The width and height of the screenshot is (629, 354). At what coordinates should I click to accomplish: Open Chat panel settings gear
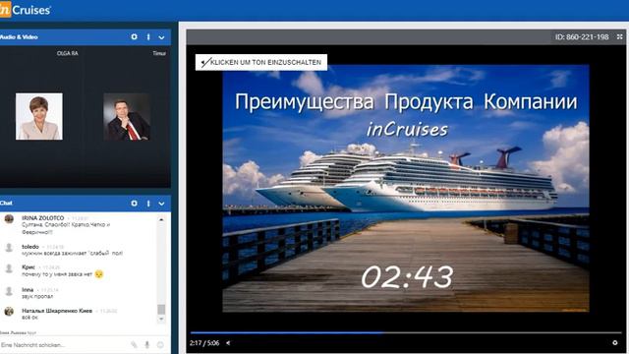[x=134, y=204]
